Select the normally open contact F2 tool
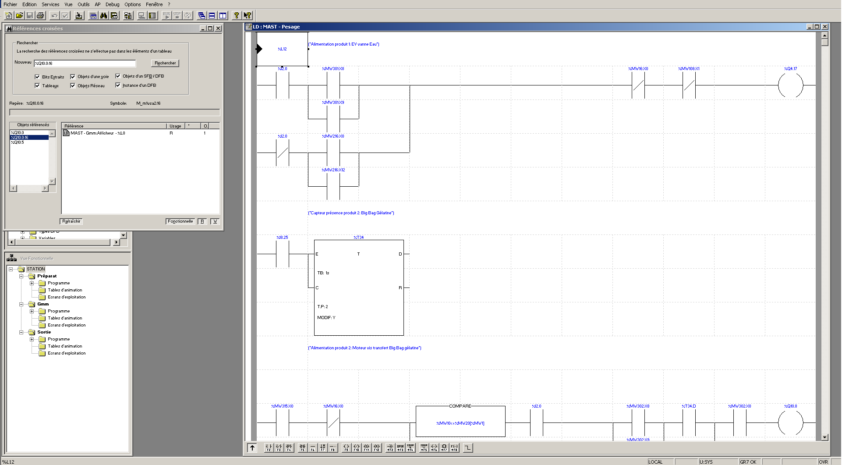The image size is (842, 465). coord(269,447)
